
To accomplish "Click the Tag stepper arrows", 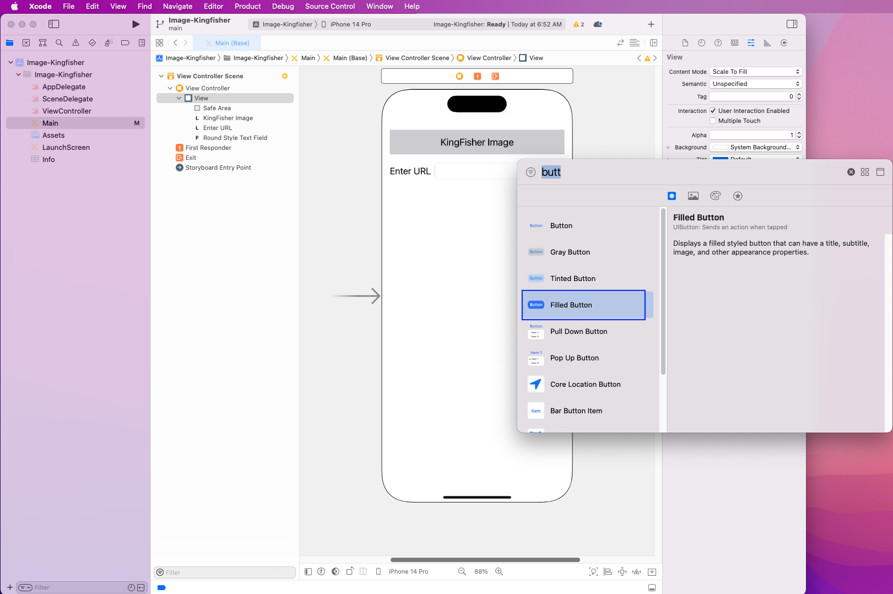I will 799,96.
